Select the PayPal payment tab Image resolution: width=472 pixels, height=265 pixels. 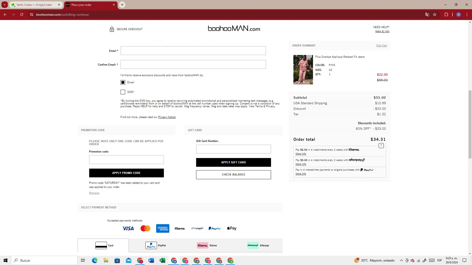click(x=155, y=246)
